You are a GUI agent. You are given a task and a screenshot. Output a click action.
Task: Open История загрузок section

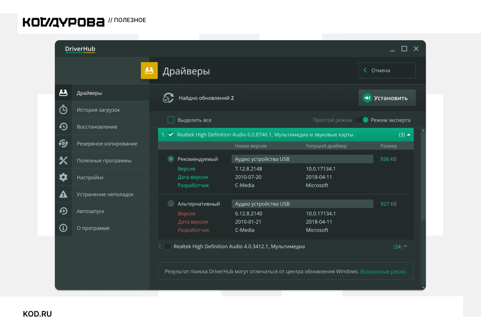pyautogui.click(x=102, y=109)
